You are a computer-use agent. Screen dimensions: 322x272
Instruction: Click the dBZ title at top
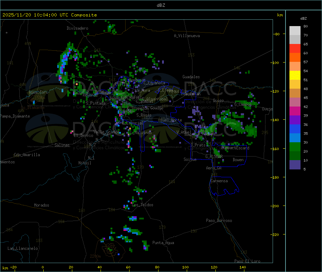click(161, 5)
